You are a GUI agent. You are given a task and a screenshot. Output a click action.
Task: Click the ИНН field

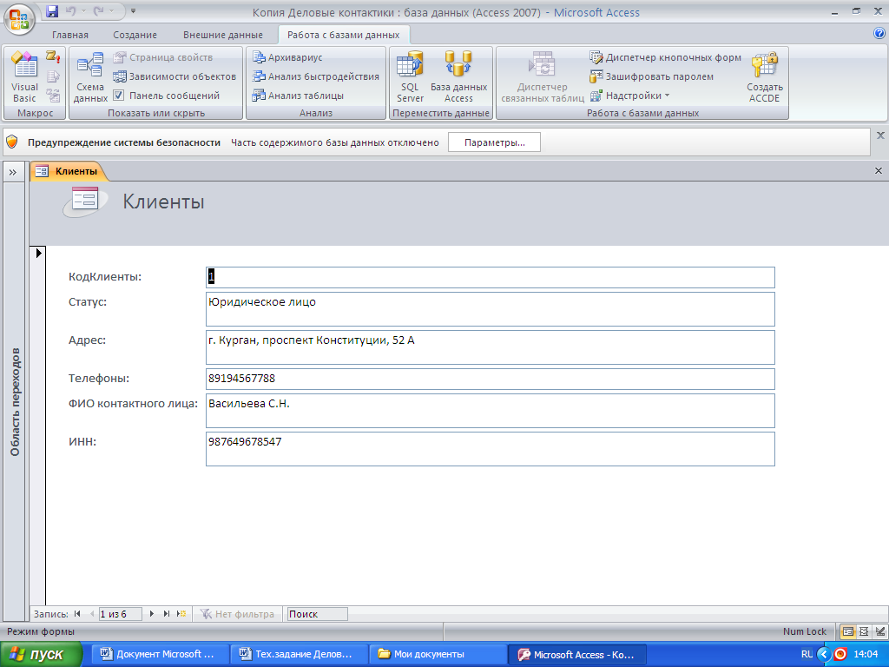490,449
